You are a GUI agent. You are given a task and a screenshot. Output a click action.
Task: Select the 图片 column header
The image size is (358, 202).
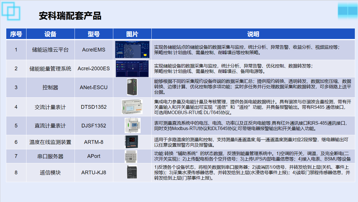tap(132, 34)
